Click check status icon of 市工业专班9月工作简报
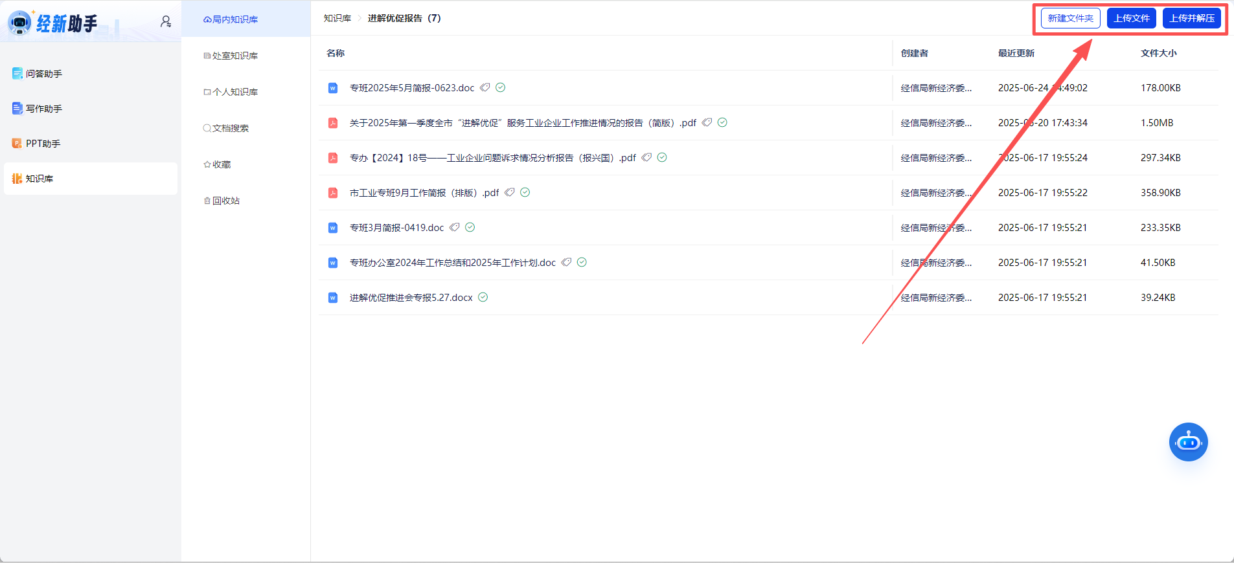Viewport: 1234px width, 563px height. (525, 192)
